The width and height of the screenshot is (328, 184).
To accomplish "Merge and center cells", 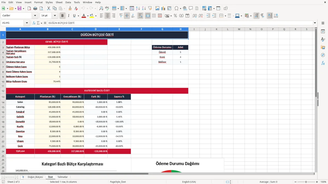I will pos(148,16).
